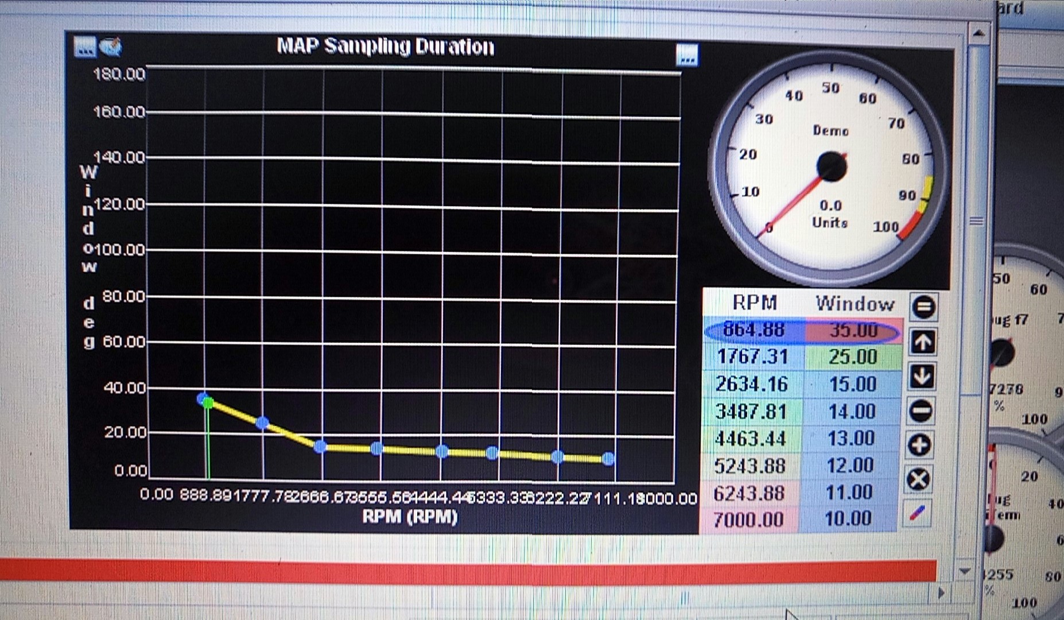Viewport: 1064px width, 620px height.
Task: Open the graph options ellipsis icon at top-left
Action: click(85, 47)
